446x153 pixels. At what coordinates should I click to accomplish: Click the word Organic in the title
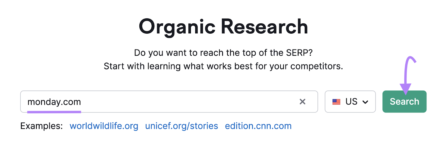(177, 27)
